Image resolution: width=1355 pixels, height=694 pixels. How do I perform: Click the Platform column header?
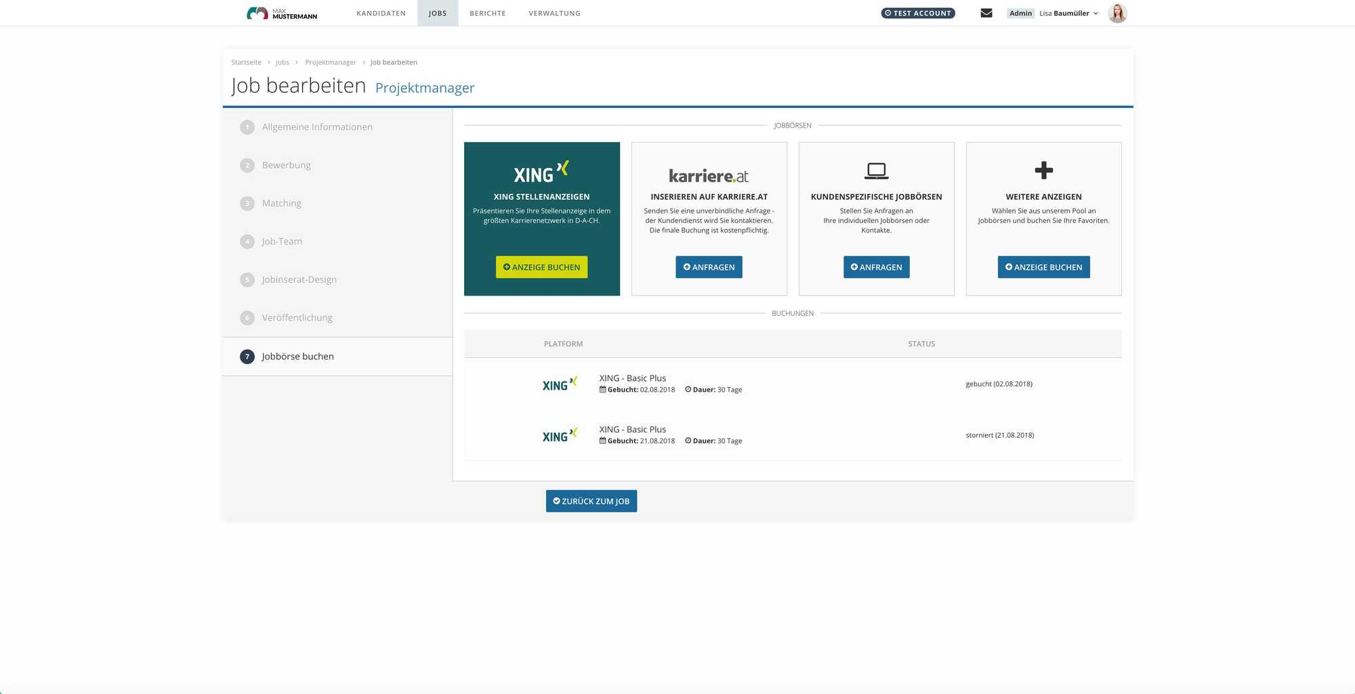[563, 344]
